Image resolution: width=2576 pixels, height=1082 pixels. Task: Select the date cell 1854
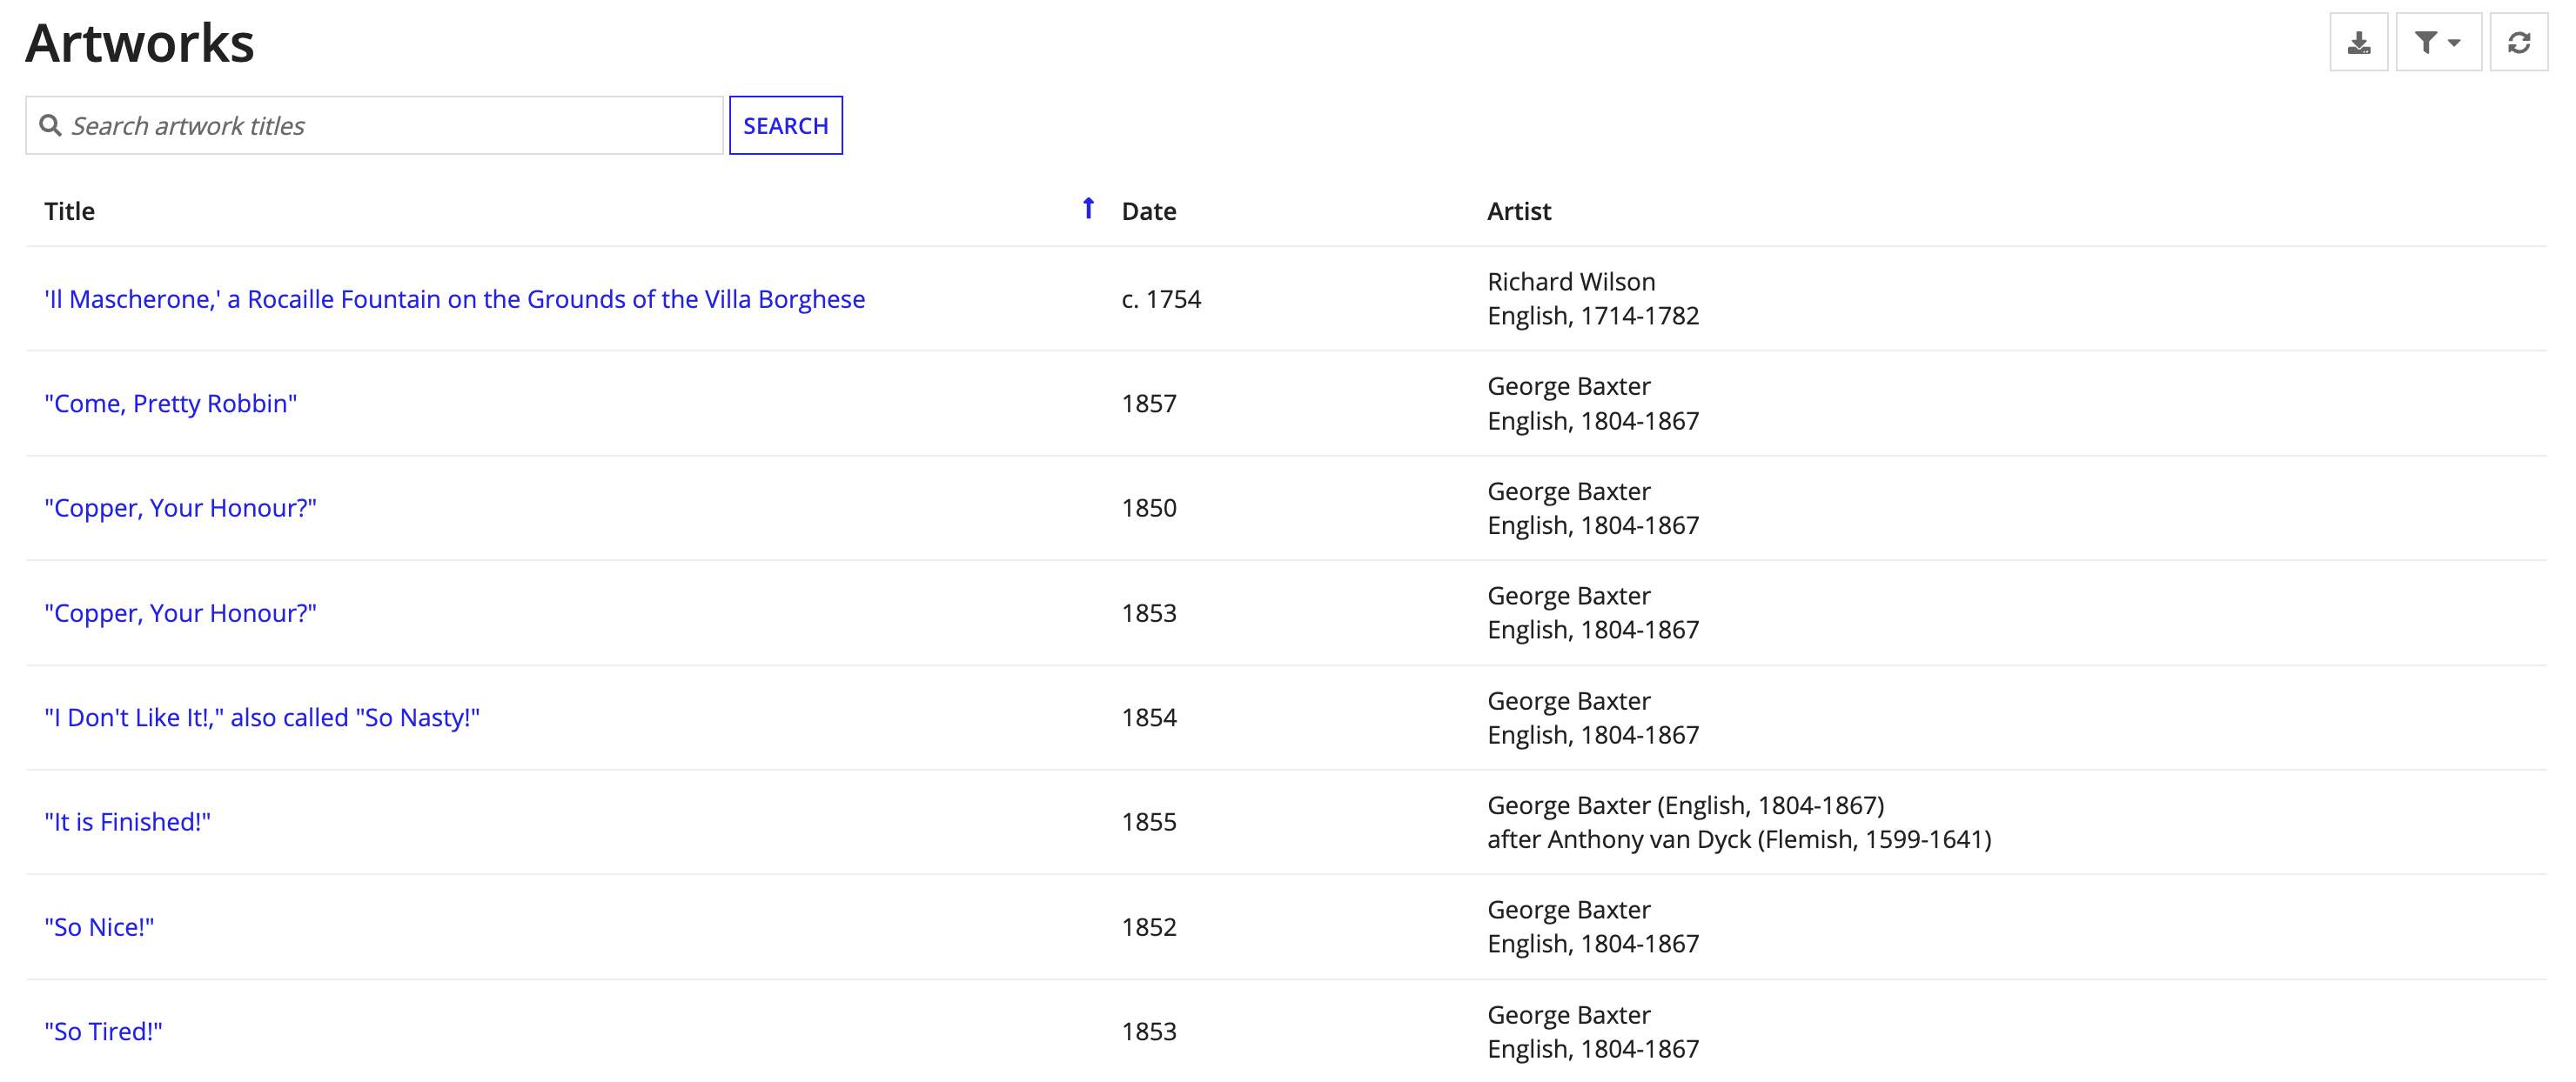tap(1149, 718)
